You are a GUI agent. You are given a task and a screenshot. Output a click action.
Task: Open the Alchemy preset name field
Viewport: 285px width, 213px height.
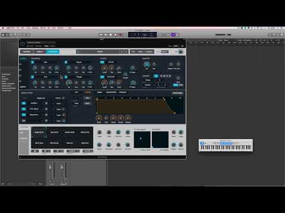tap(100, 51)
